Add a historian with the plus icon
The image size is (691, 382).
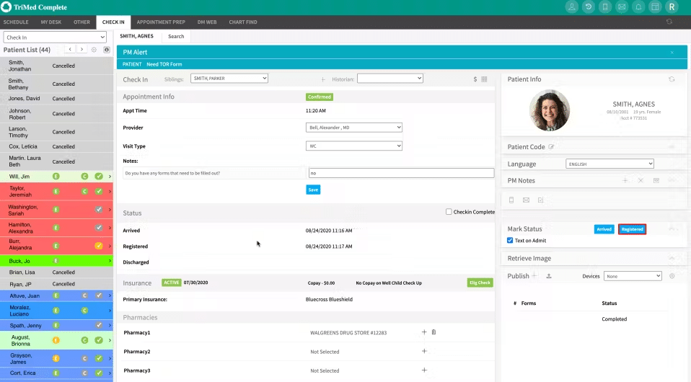[x=323, y=79]
